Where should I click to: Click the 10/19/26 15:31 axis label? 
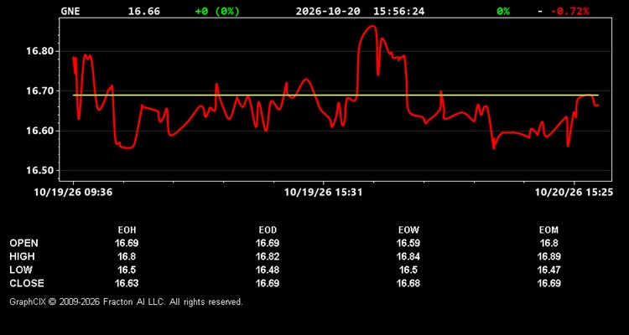pos(324,193)
